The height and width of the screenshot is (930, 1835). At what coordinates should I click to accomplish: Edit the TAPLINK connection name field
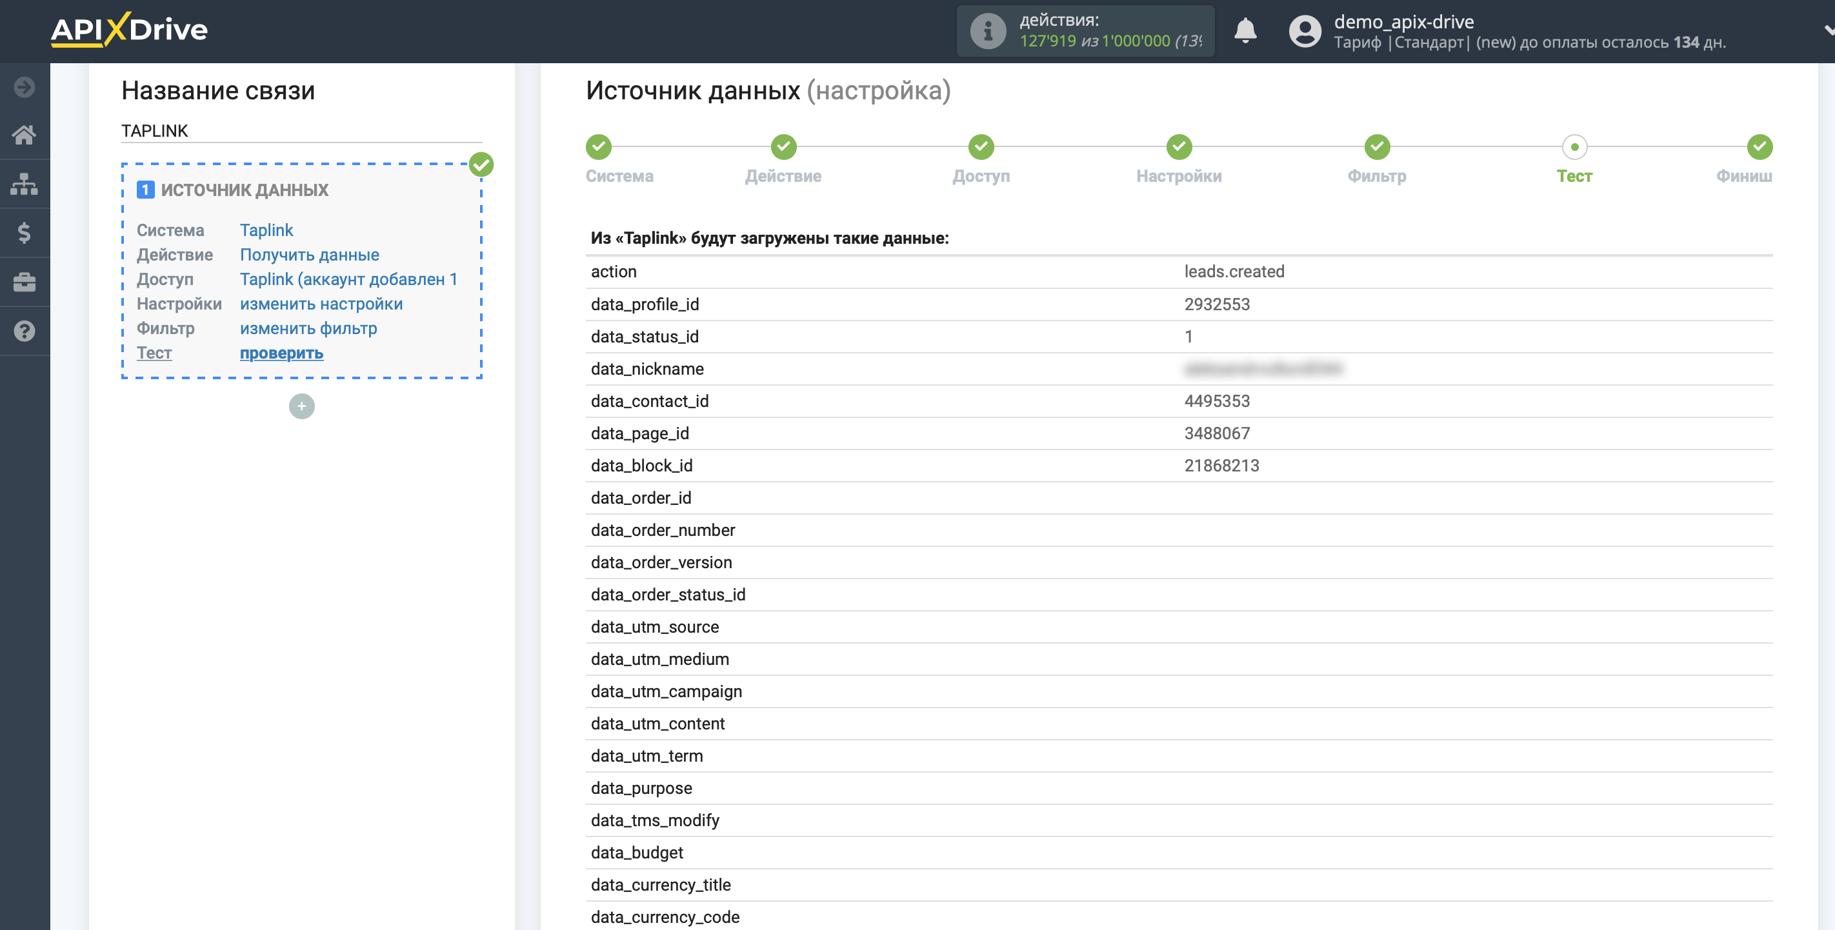(x=301, y=131)
